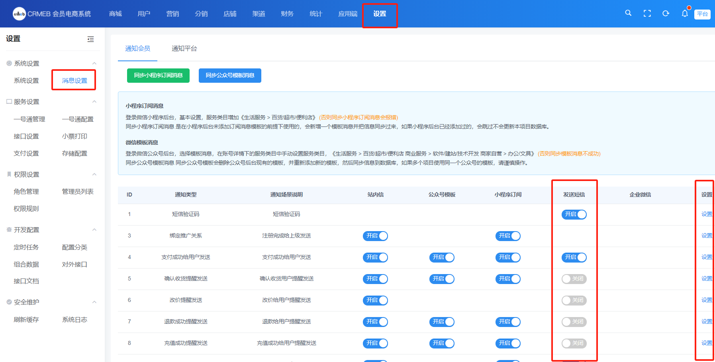Click 同步公众号模板消息 blue button
The width and height of the screenshot is (715, 362).
(x=230, y=76)
